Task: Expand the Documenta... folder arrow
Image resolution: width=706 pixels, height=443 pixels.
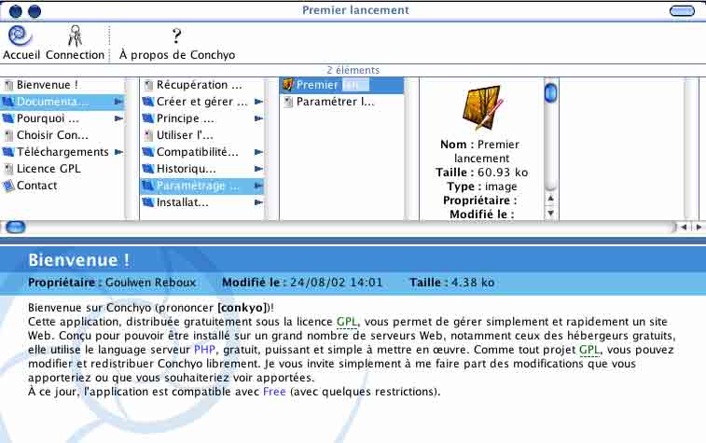Action: (118, 102)
